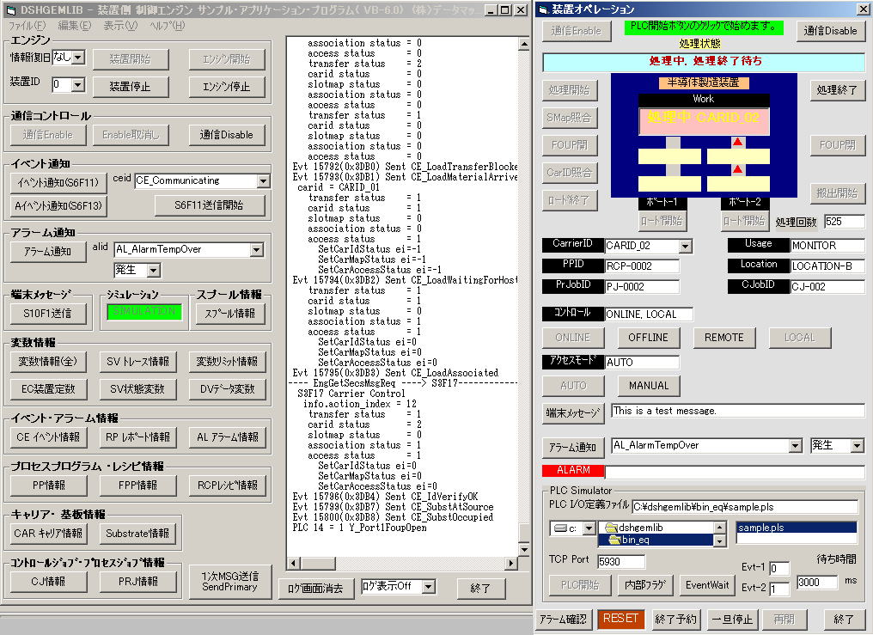This screenshot has height=635, width=873.
Task: Click the S10F1送信 button
Action: (48, 314)
